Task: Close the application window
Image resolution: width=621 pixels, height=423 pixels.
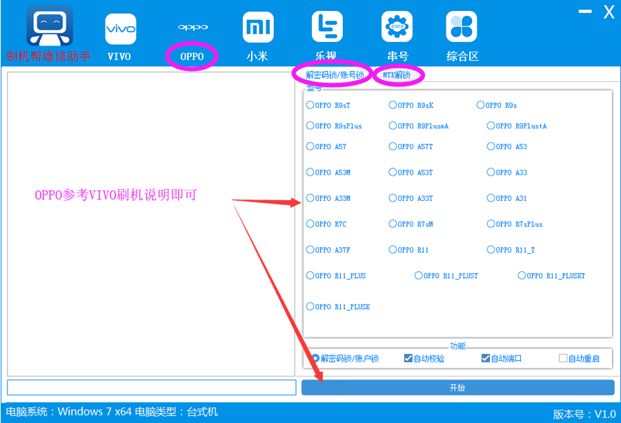Action: 609,12
